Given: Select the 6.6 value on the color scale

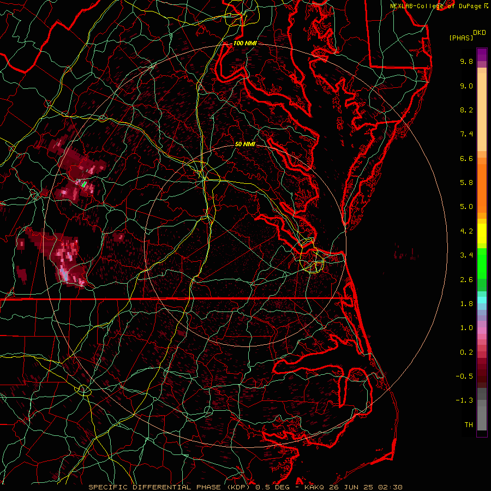Looking at the screenshot, I should click(x=466, y=158).
